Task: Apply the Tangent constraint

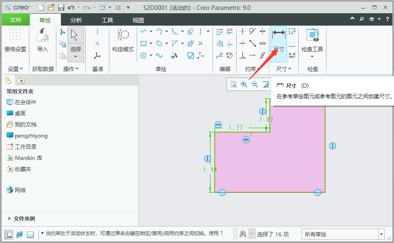Action: click(x=253, y=31)
